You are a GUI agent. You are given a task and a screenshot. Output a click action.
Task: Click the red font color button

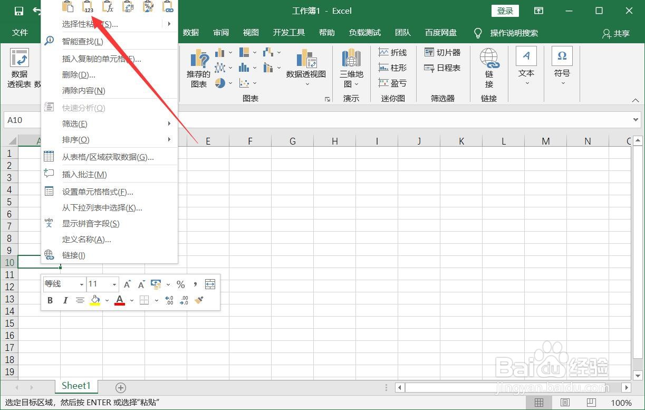120,300
